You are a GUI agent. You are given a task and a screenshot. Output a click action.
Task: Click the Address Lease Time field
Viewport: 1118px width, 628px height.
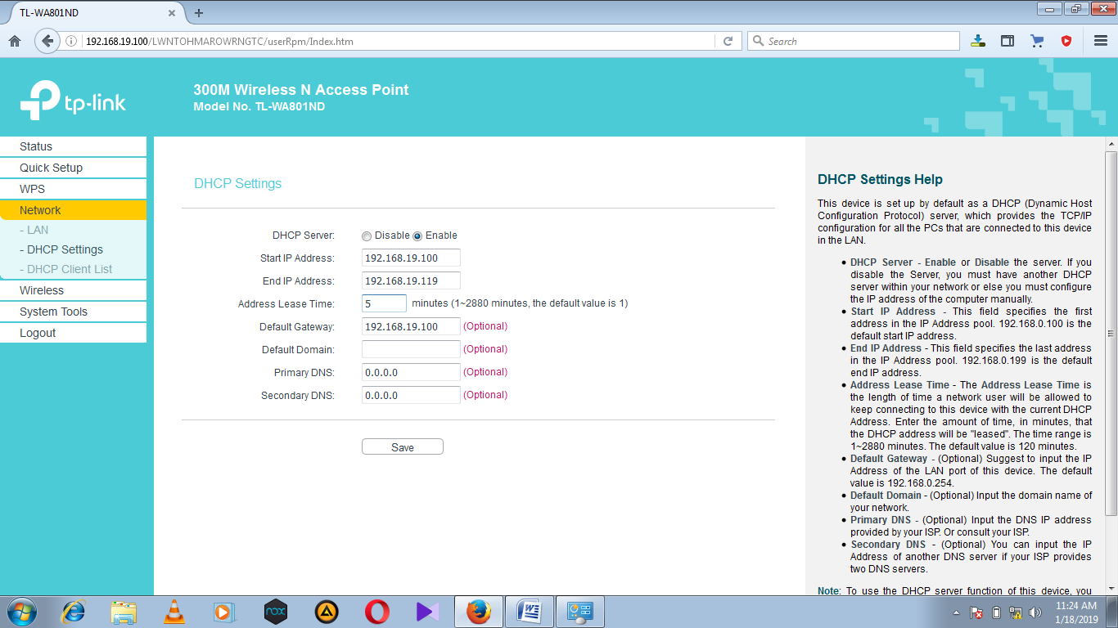tap(384, 303)
